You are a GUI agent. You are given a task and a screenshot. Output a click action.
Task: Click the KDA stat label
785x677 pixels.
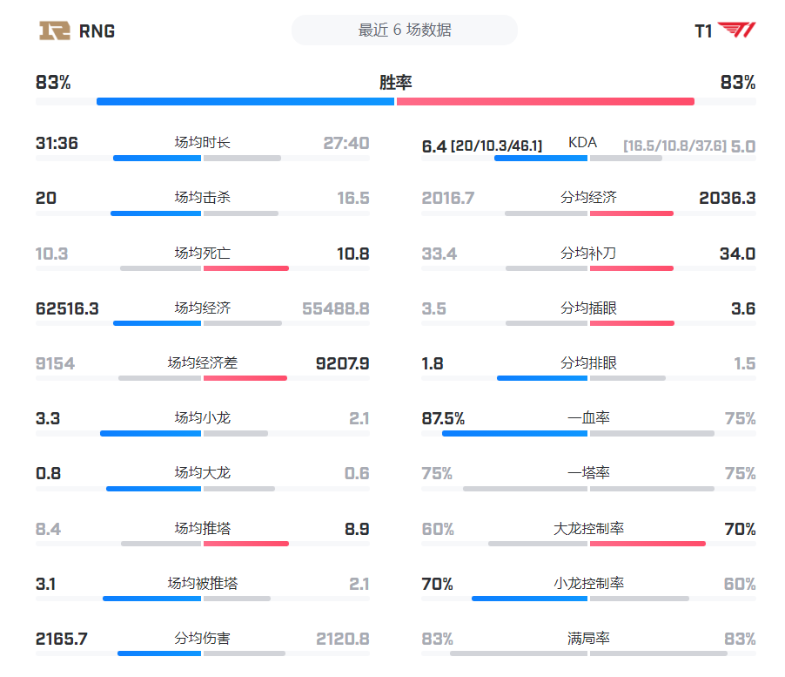pyautogui.click(x=582, y=143)
